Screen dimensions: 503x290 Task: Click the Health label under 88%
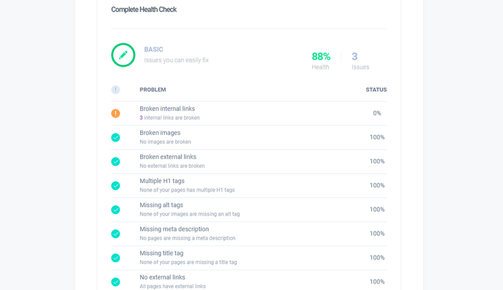coord(320,67)
